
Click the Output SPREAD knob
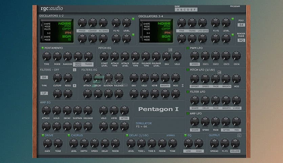click(214, 143)
